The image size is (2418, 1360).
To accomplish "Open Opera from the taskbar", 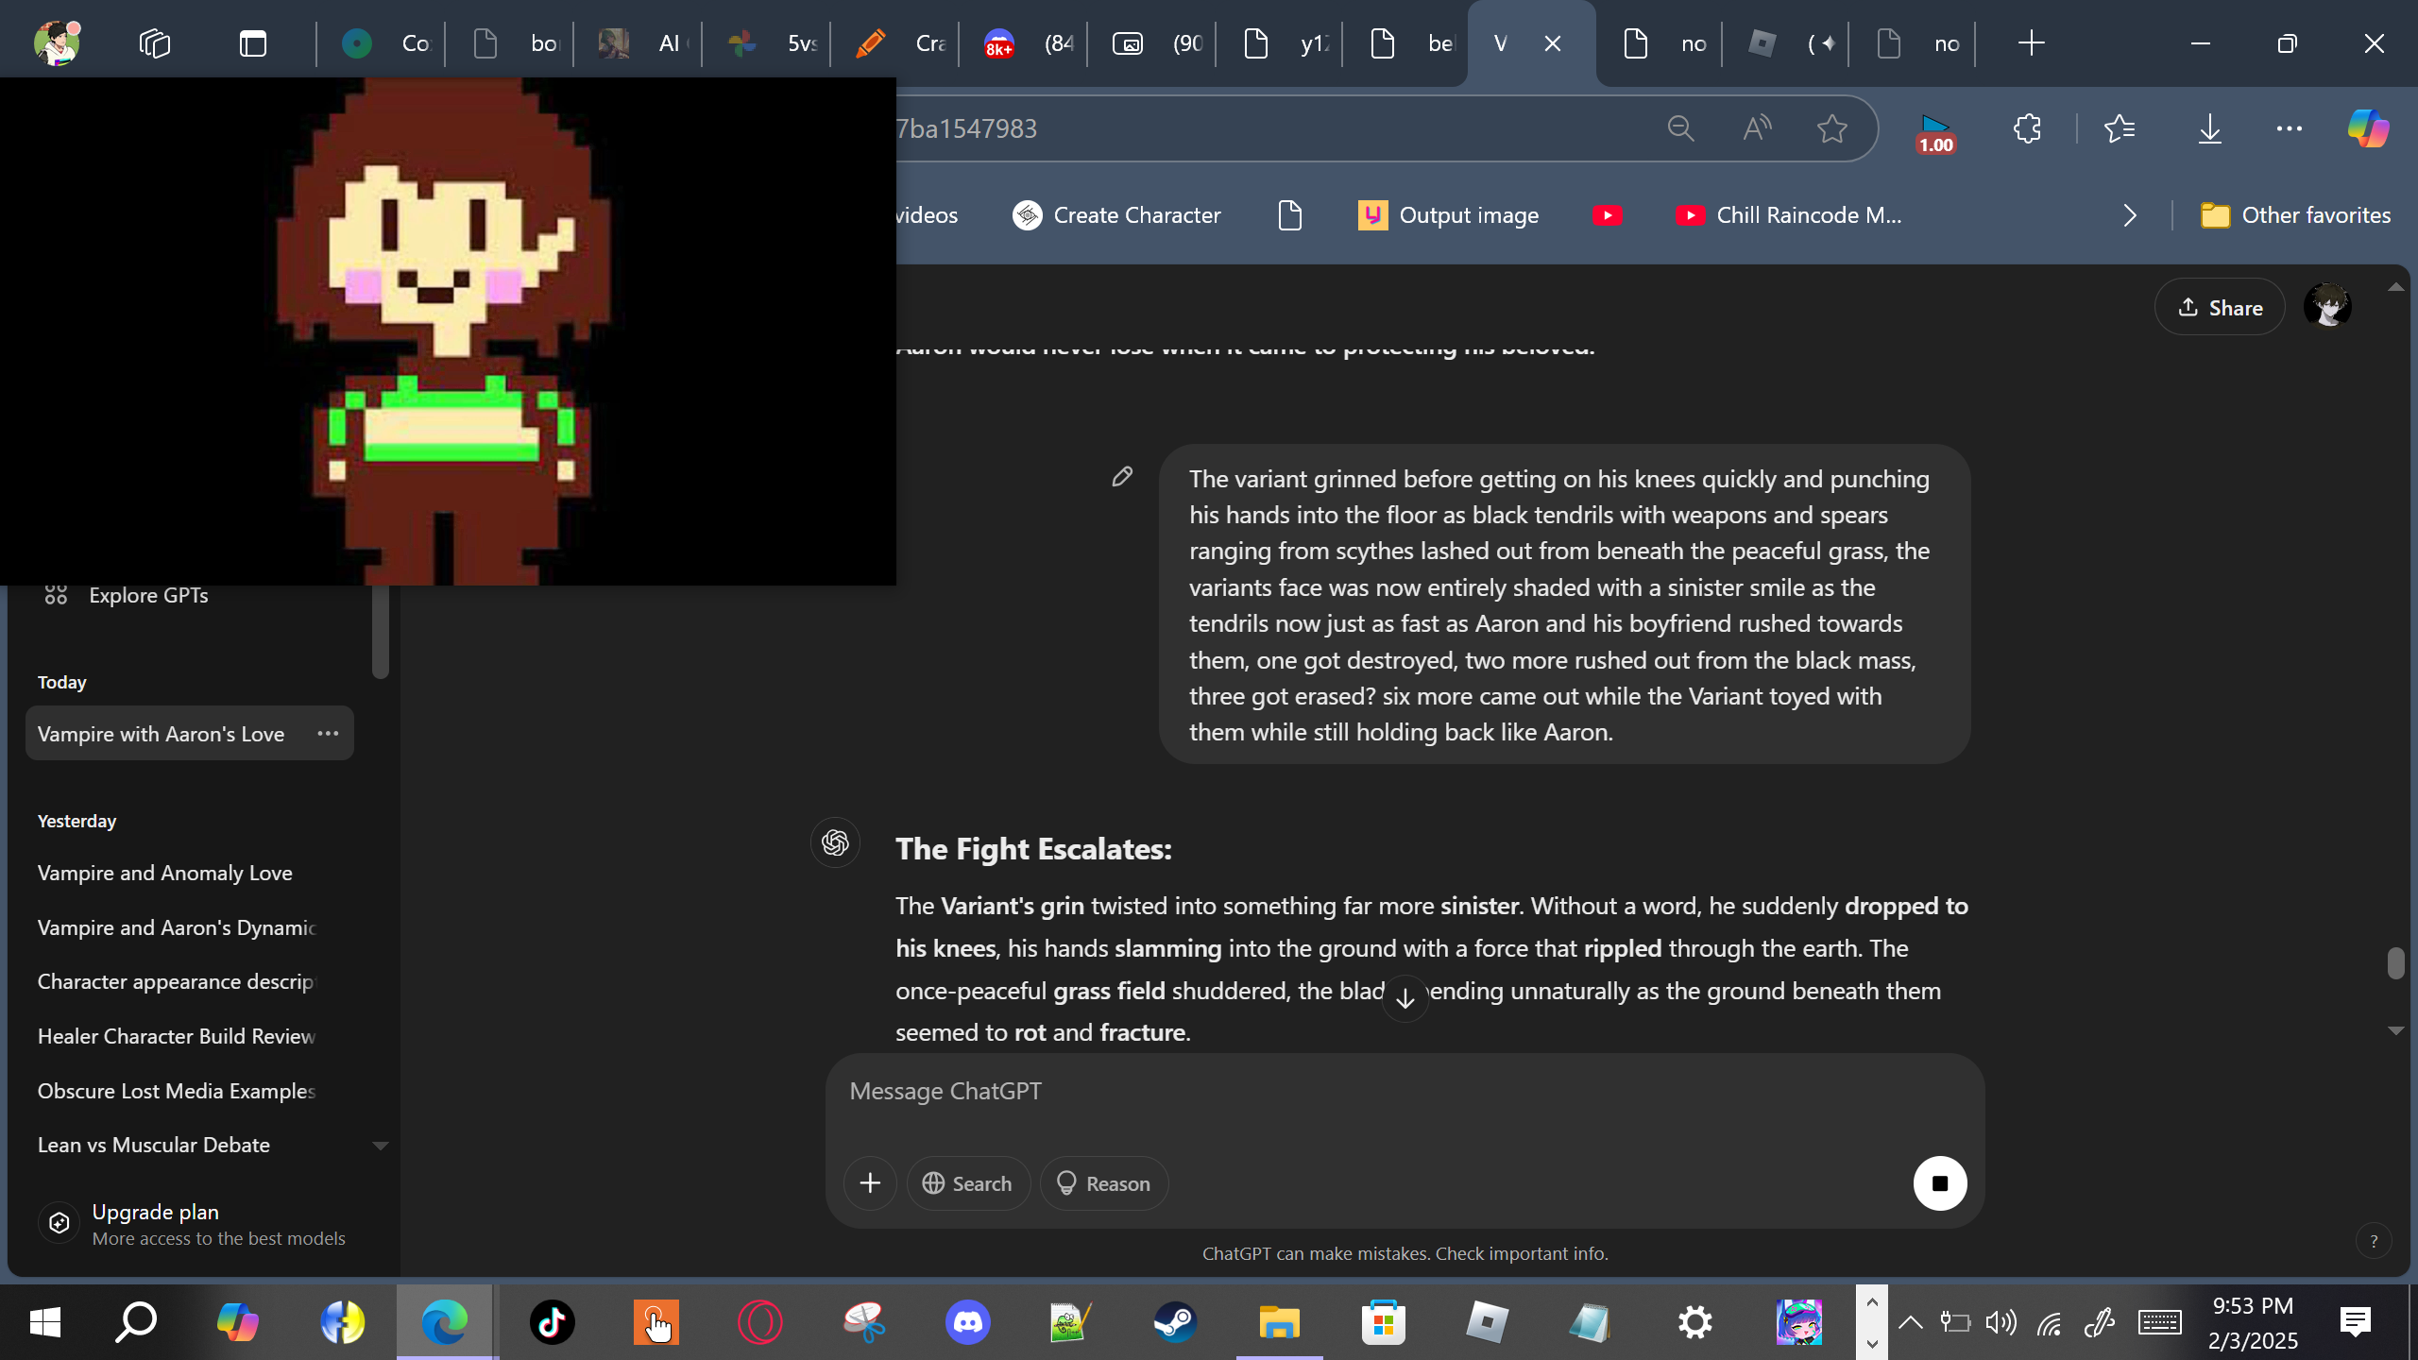I will click(x=759, y=1322).
